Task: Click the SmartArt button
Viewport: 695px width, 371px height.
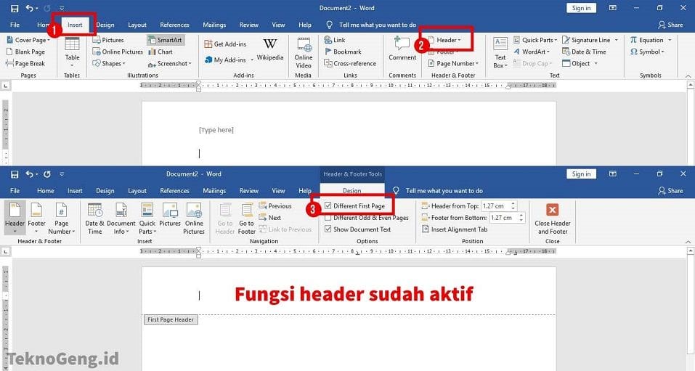Action: pyautogui.click(x=166, y=40)
